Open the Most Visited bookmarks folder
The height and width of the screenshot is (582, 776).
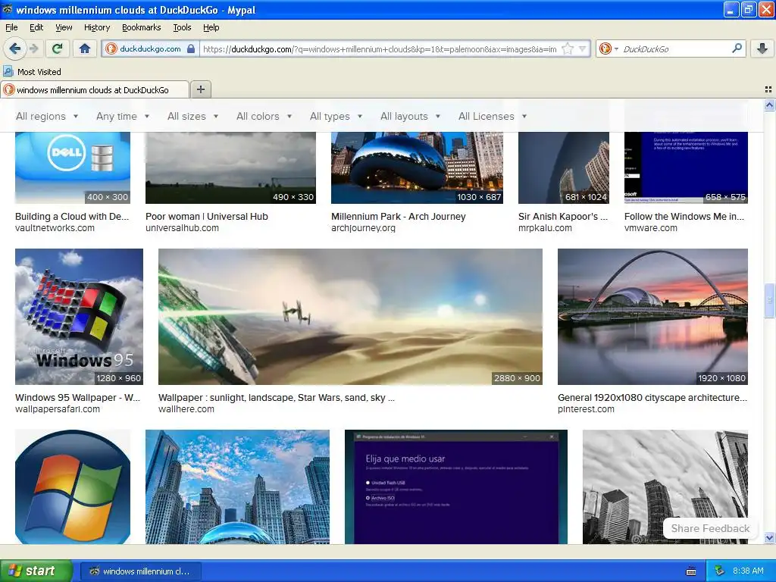[x=33, y=72]
